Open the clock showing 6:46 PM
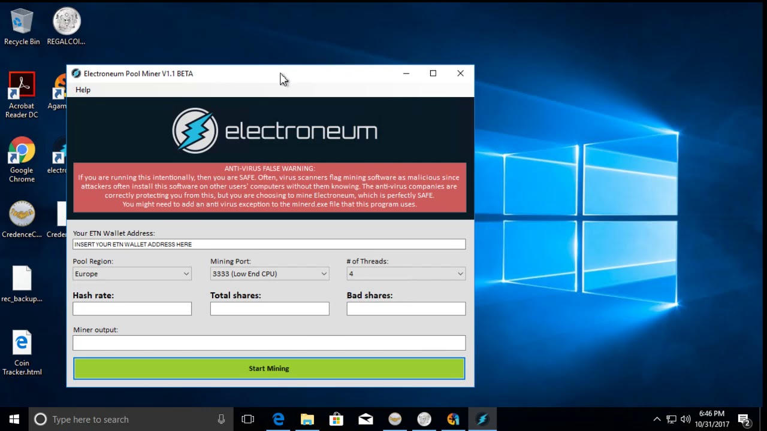Viewport: 767px width, 431px height. click(x=712, y=419)
